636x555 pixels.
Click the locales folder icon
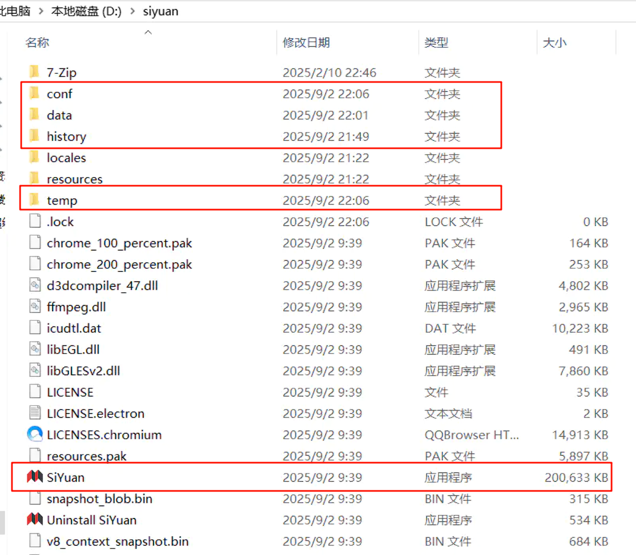35,157
